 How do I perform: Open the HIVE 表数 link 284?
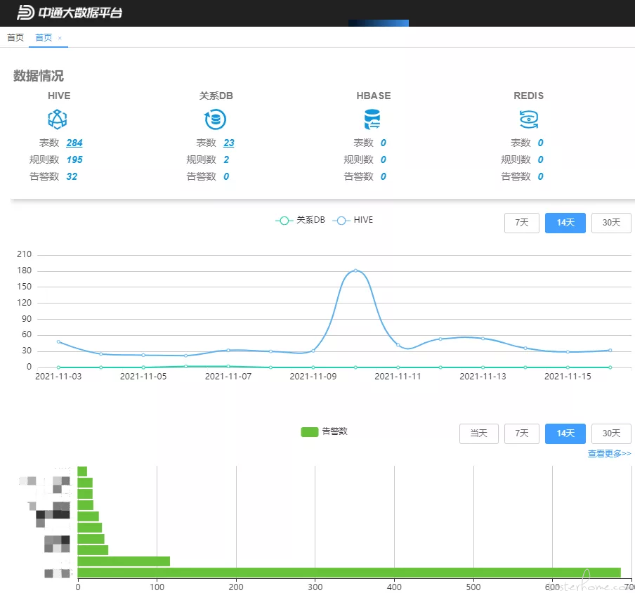(x=74, y=143)
